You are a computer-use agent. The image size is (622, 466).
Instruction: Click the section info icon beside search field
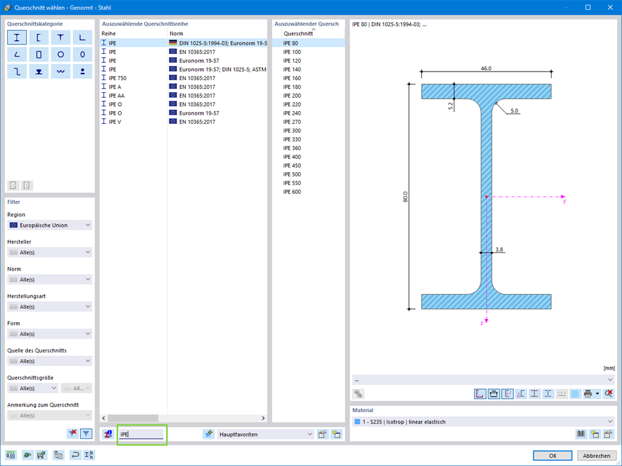tap(108, 434)
